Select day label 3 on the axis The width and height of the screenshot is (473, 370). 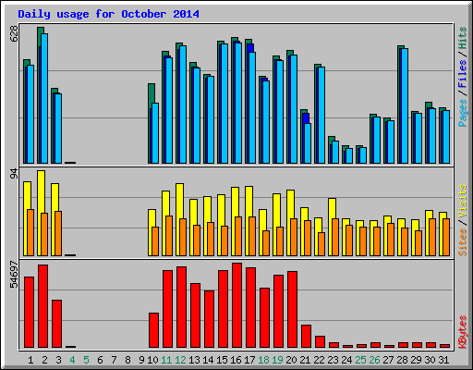(58, 360)
